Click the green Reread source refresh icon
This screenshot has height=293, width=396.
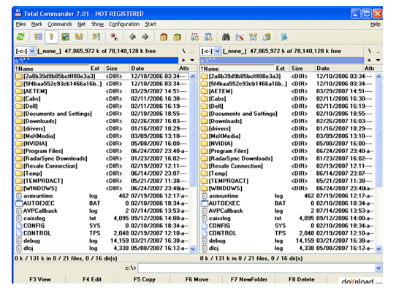(x=20, y=37)
